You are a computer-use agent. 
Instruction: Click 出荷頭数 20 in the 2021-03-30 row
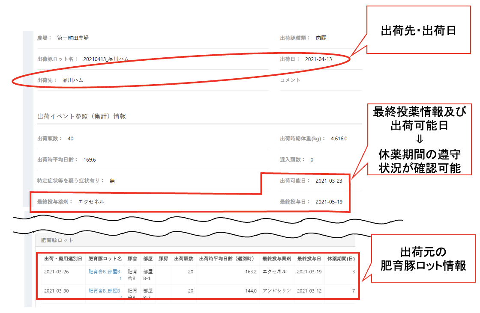(x=190, y=291)
